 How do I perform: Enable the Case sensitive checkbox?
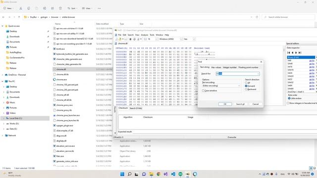[x=203, y=91]
